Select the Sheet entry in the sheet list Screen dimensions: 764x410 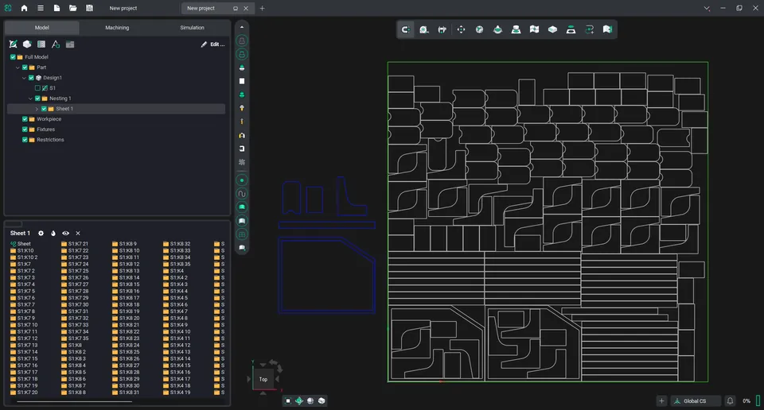click(x=21, y=244)
